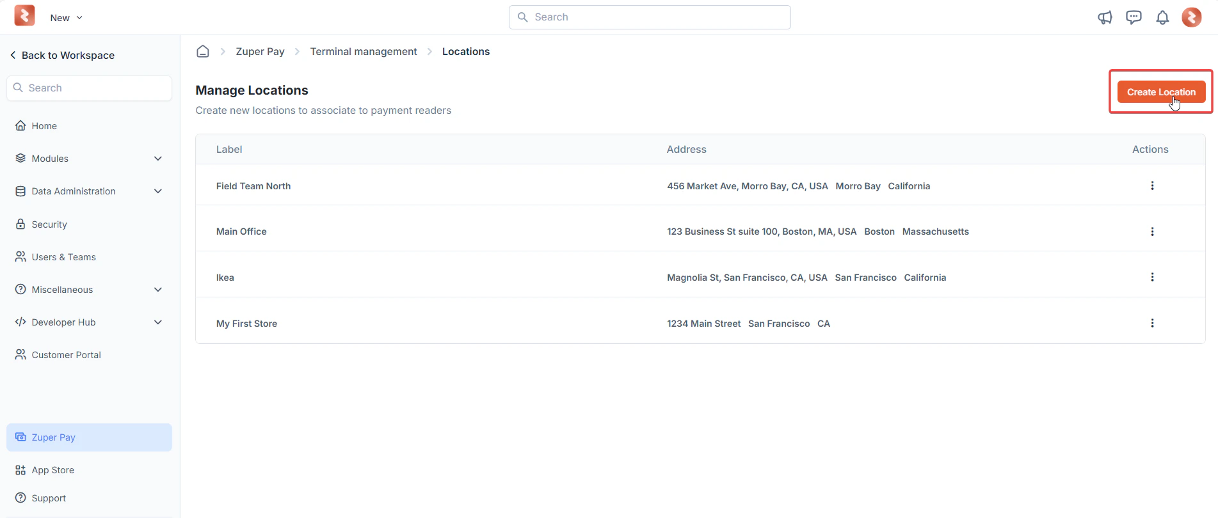Click the Data Administration database icon
This screenshot has height=518, width=1218.
(20, 191)
